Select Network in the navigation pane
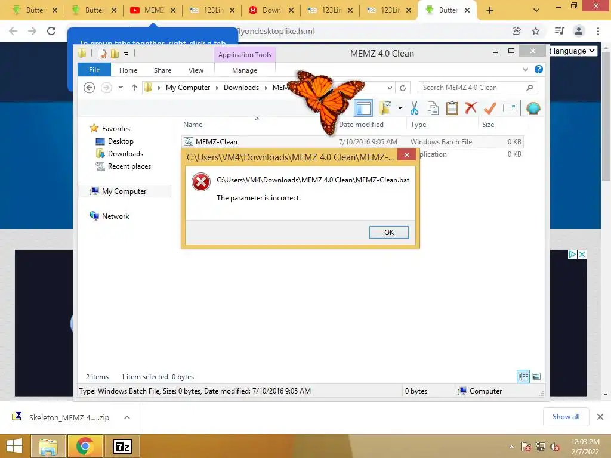611x458 pixels. pyautogui.click(x=115, y=216)
